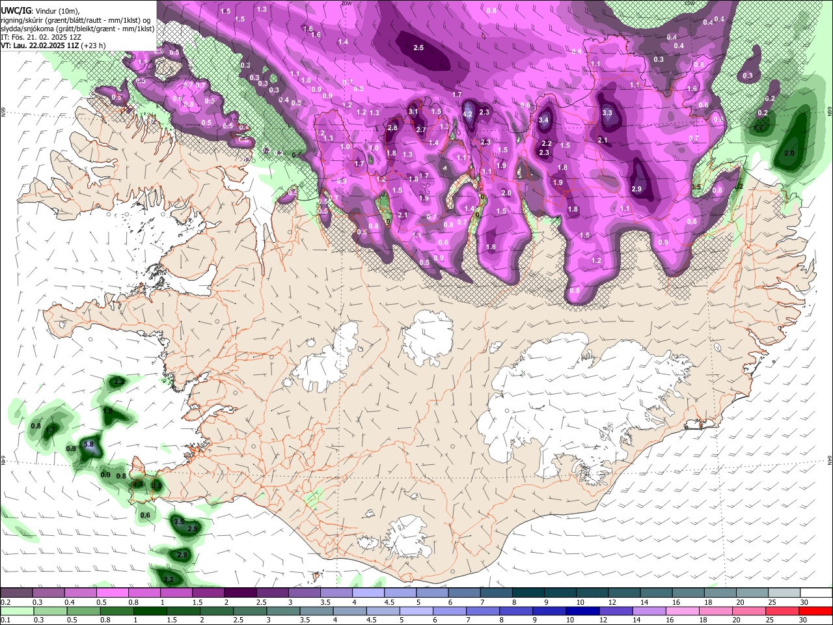Click the palest green swatch between 0.1 and 0.3

click(x=18, y=611)
